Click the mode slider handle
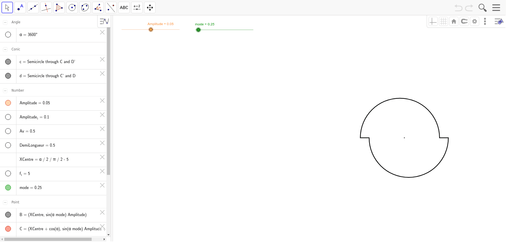 (198, 30)
